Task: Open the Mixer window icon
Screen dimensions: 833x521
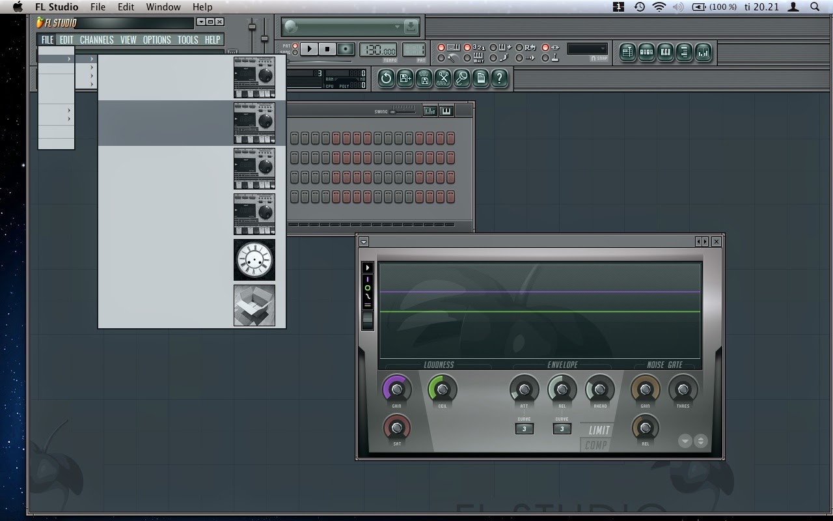Action: click(x=703, y=53)
